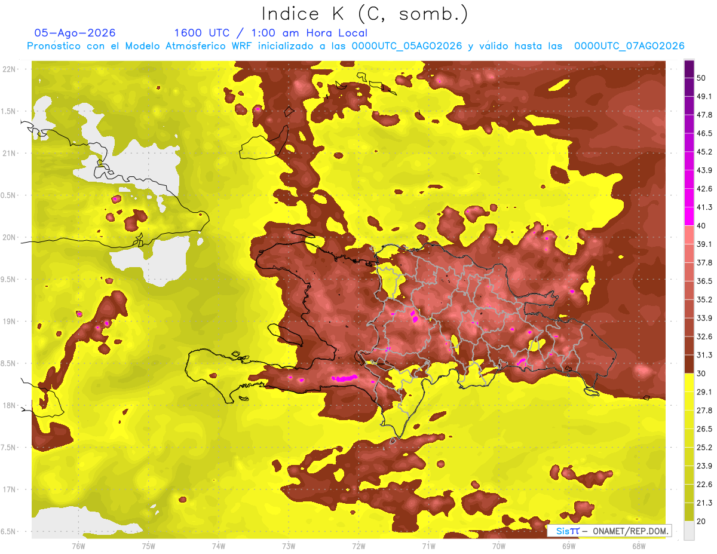The image size is (717, 554).
Task: Click the 'Indice K (C, somb.)' map title
Action: pos(364,14)
